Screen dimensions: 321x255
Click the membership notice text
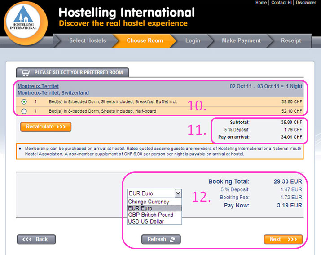click(163, 151)
